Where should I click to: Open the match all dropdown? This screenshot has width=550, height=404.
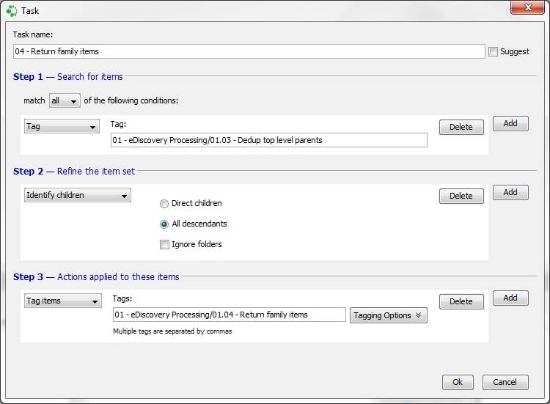tap(65, 100)
